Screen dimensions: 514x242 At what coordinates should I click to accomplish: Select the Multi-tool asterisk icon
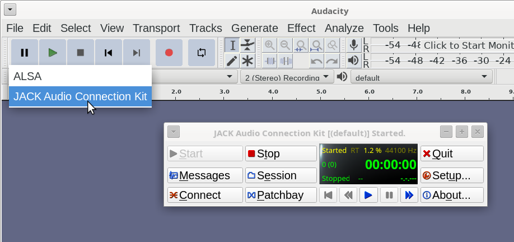[247, 61]
